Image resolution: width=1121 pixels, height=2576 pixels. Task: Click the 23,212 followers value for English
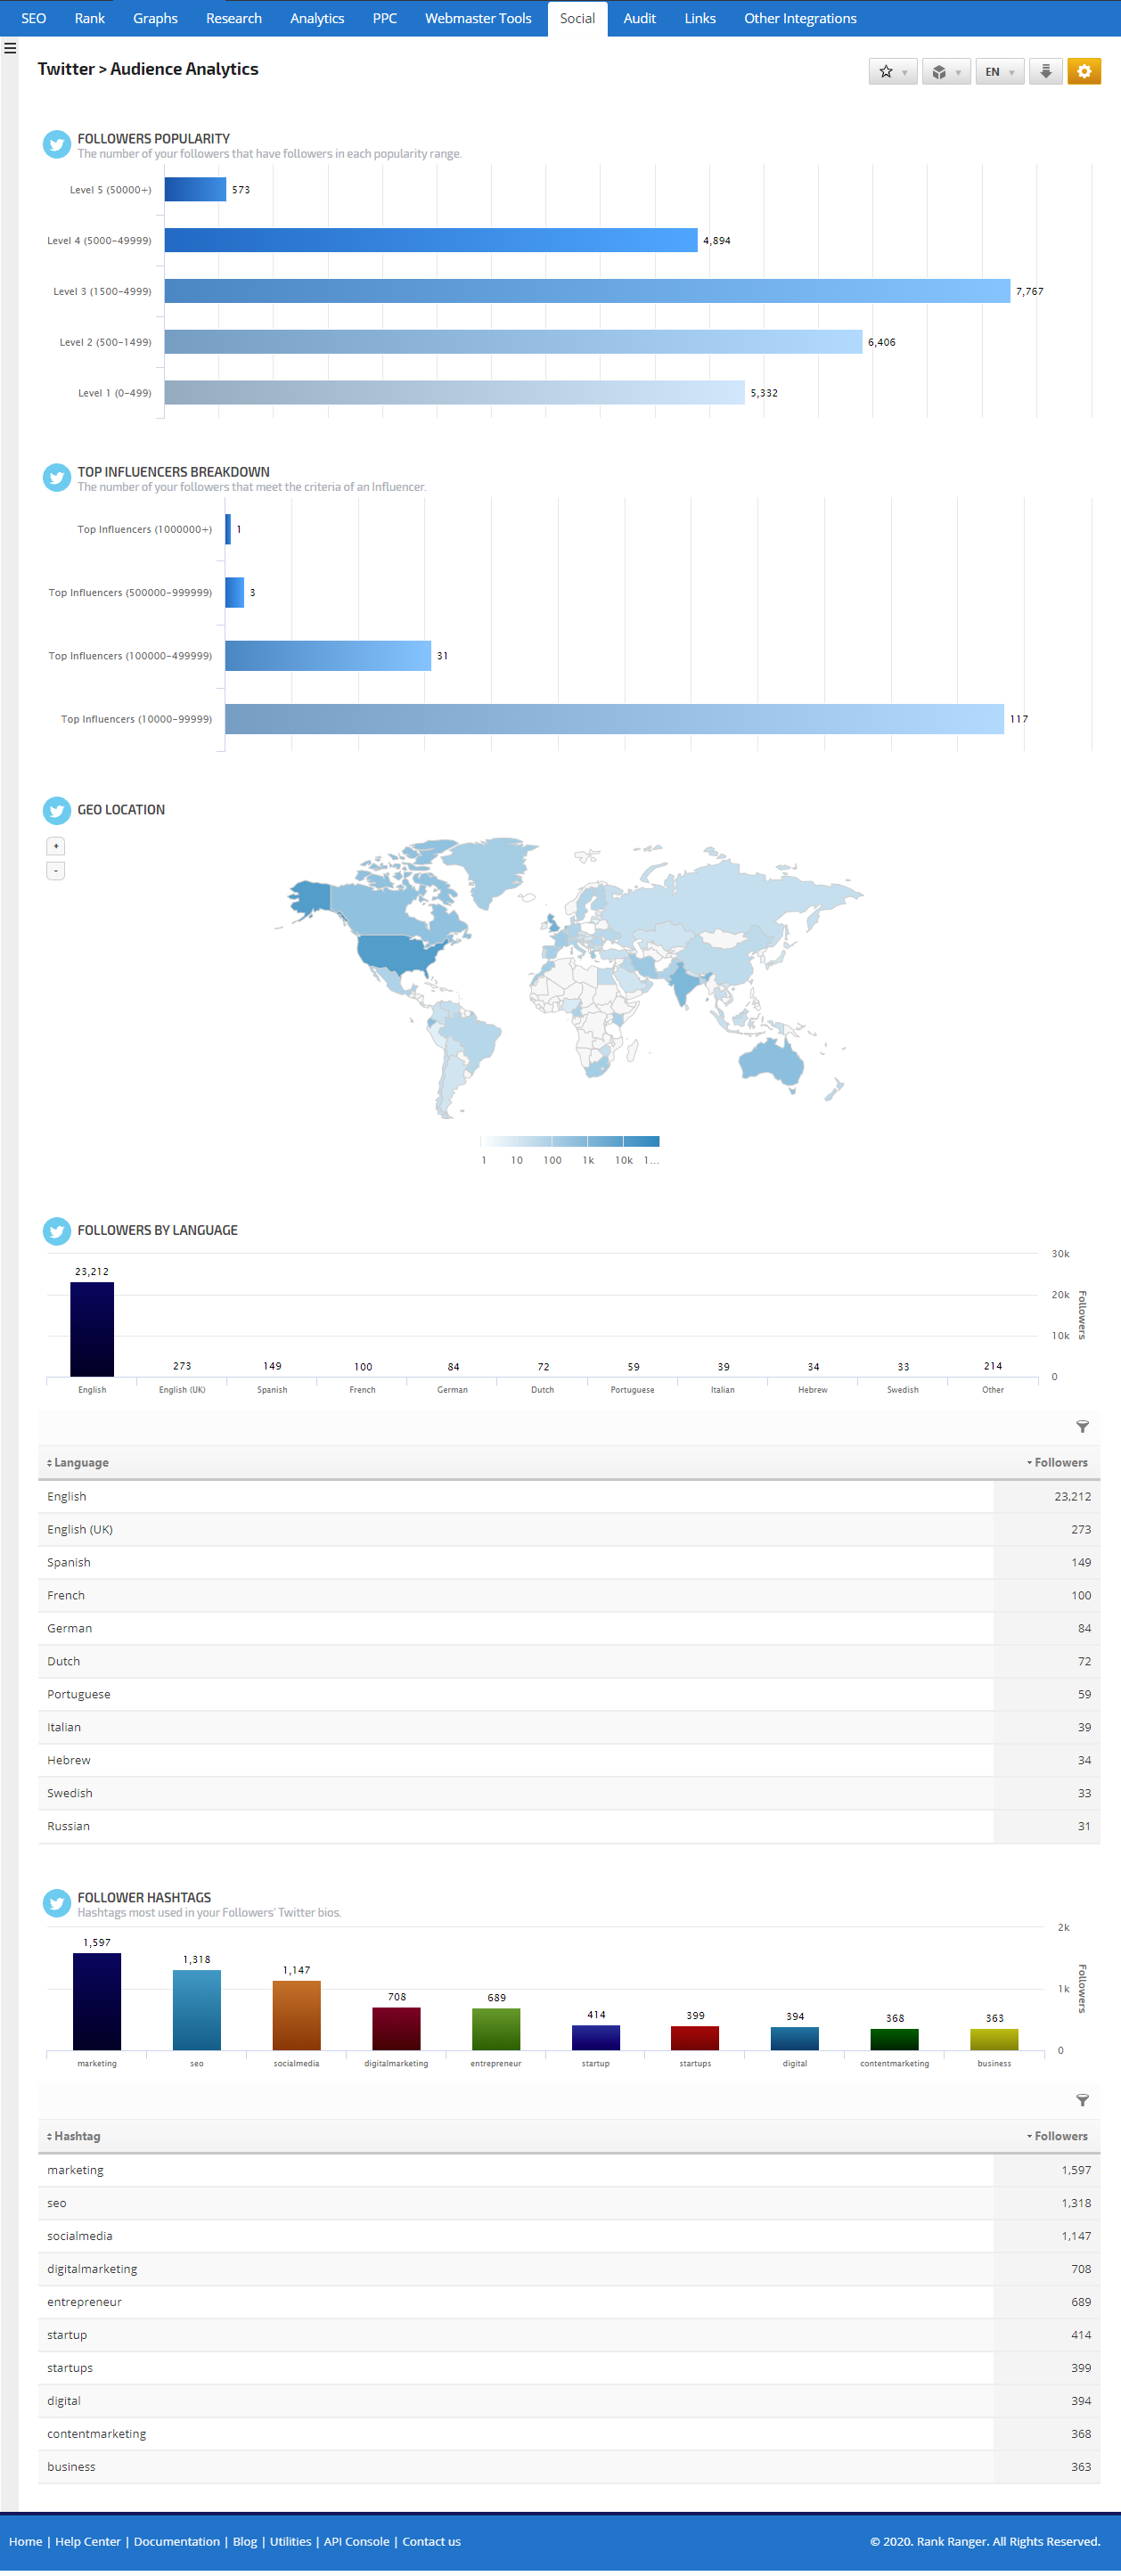pos(1072,1497)
